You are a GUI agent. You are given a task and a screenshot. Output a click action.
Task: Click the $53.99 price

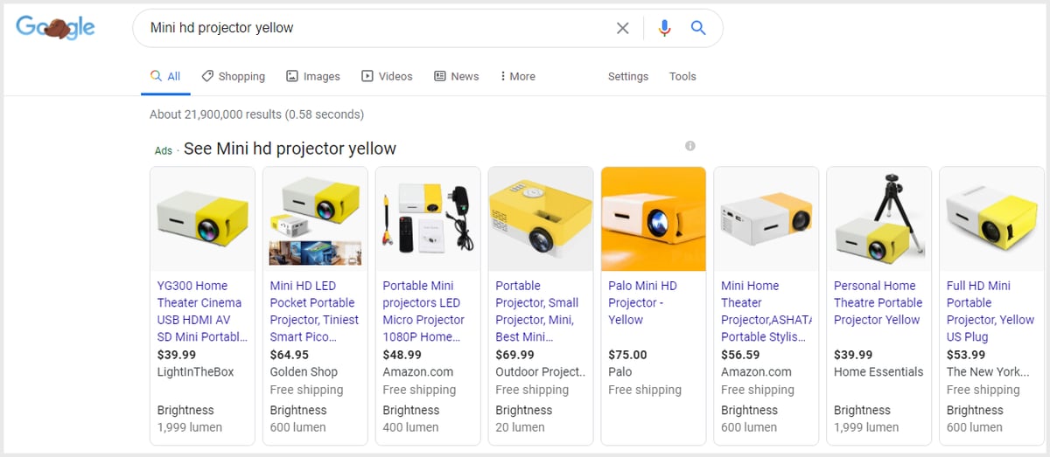pos(967,355)
